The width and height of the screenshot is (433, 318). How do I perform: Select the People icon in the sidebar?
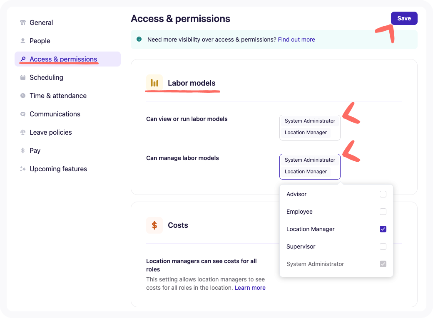pos(22,41)
